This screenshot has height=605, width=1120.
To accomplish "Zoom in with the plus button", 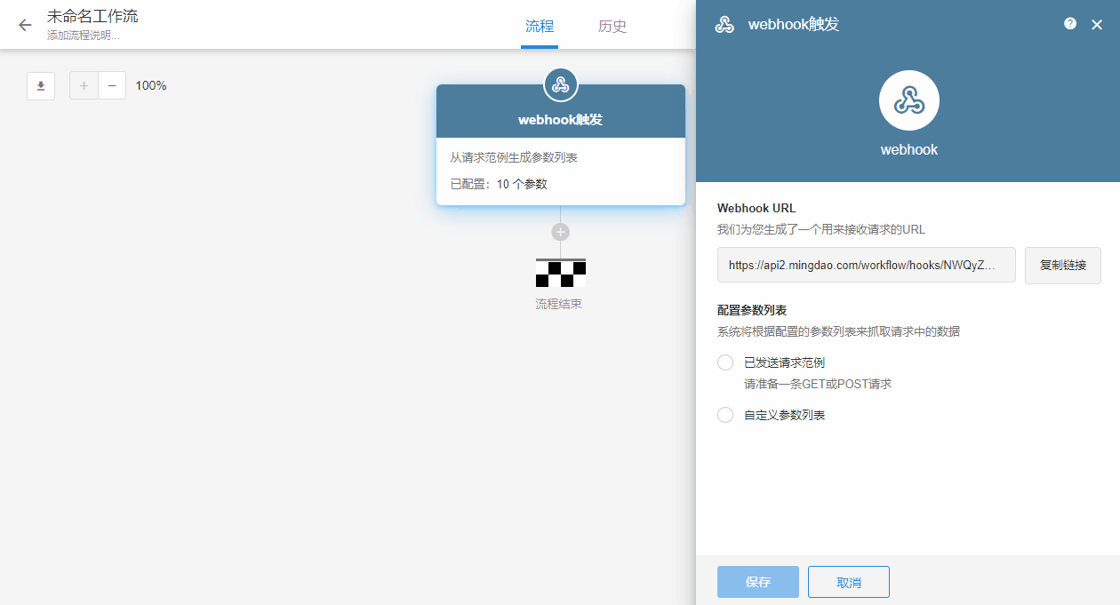I will (84, 86).
